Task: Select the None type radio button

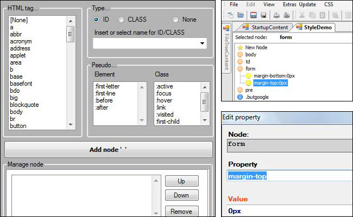Action: [175, 20]
